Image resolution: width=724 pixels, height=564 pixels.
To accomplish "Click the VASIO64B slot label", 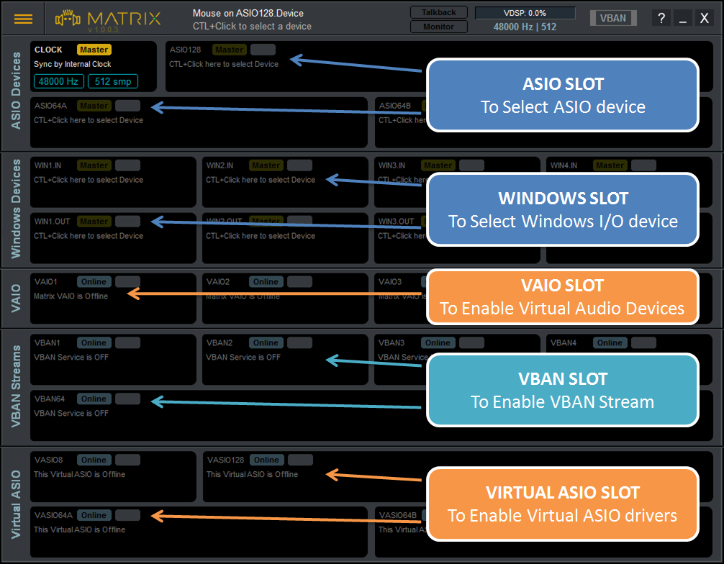I will [x=398, y=516].
